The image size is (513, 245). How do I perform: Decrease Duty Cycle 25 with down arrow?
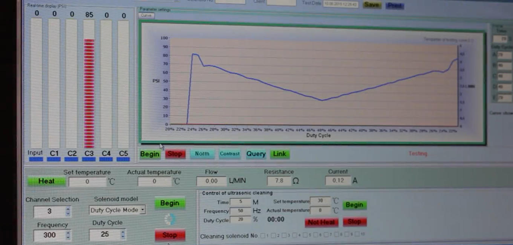123,237
